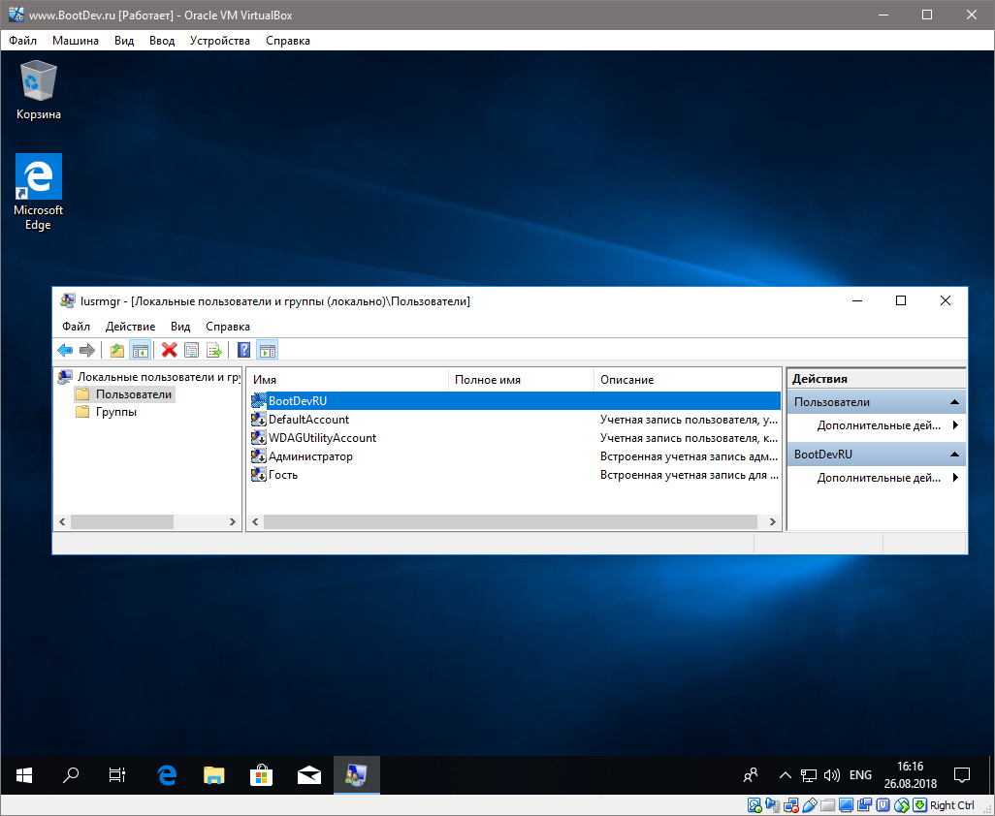Click the red X Delete icon
Screen dimensions: 995x816
point(170,350)
